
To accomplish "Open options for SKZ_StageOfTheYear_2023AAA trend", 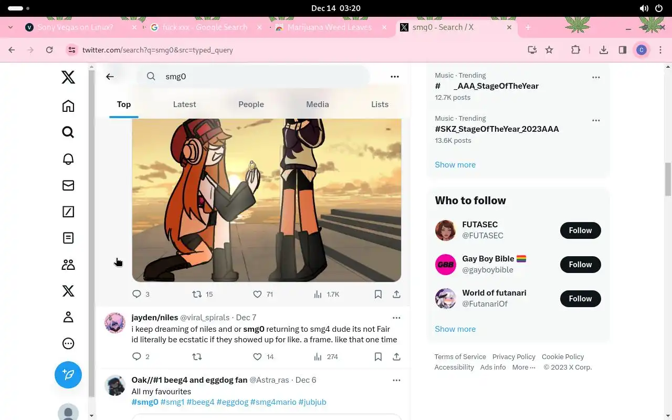I will (x=596, y=120).
